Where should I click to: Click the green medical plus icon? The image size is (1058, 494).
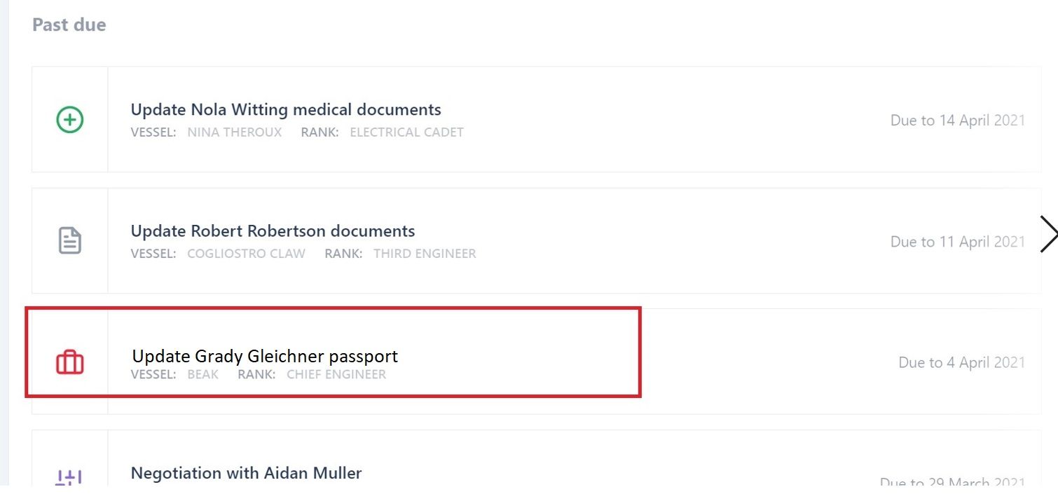point(69,120)
